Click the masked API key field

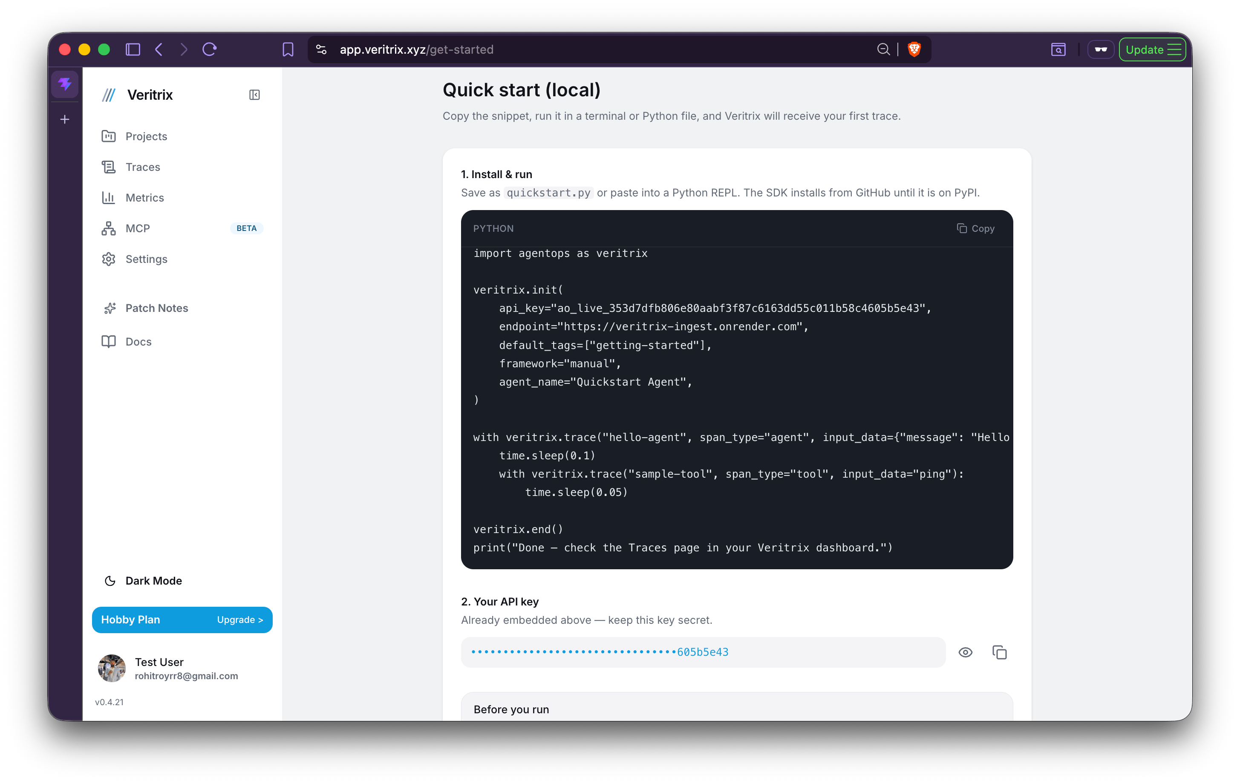click(x=703, y=652)
